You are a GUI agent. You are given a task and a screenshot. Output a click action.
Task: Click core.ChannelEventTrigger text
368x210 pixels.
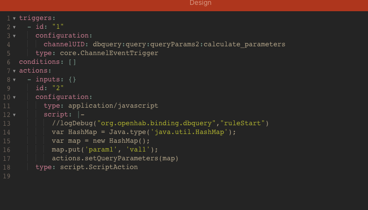(109, 53)
